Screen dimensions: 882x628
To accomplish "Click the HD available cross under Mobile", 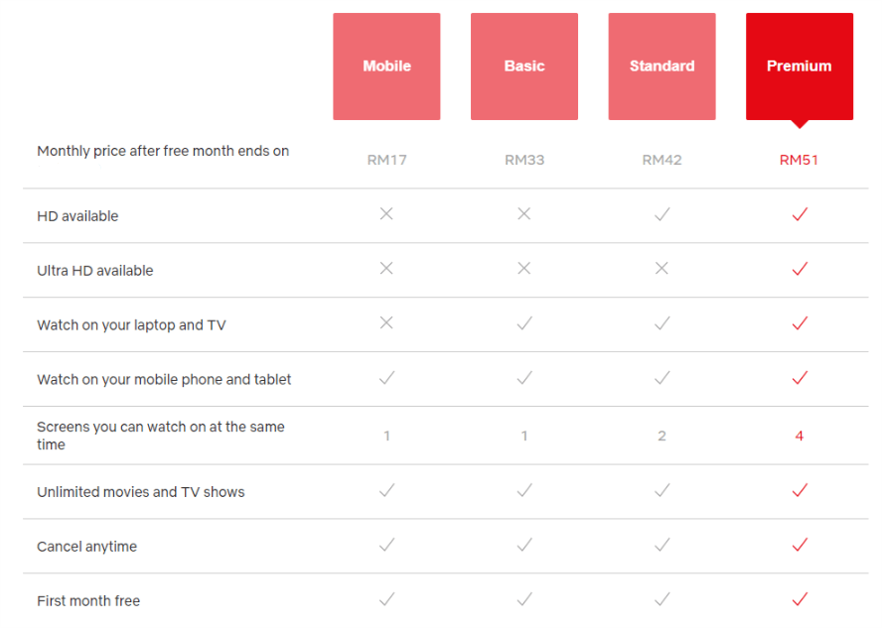I will point(386,213).
